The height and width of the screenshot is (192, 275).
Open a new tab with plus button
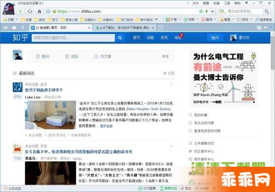160,27
